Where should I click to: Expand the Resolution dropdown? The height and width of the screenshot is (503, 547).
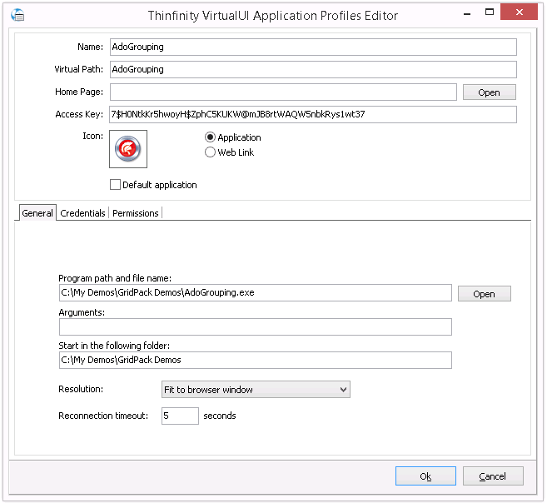coord(256,390)
